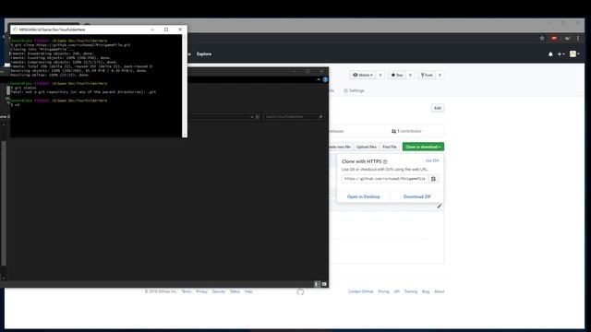Image resolution: width=591 pixels, height=332 pixels.
Task: Collapse the File Explorer ribbon chevron
Action: pyautogui.click(x=319, y=79)
